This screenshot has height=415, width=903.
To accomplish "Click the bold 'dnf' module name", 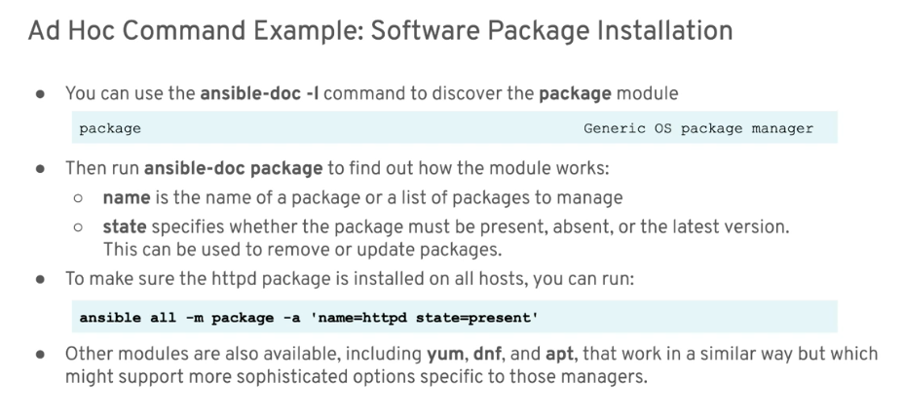I will coord(487,354).
